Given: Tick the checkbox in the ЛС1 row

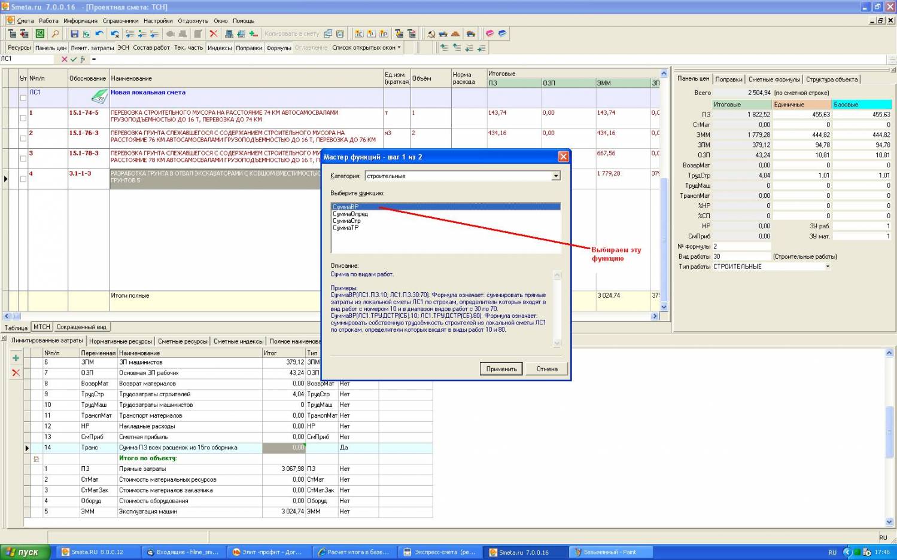Looking at the screenshot, I should click(x=23, y=98).
